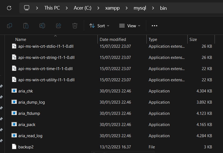This screenshot has height=153, width=223.
Task: Click the aria_dump_log application icon
Action: (14, 102)
